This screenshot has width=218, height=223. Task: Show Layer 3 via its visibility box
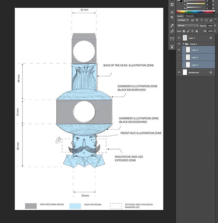(179, 57)
